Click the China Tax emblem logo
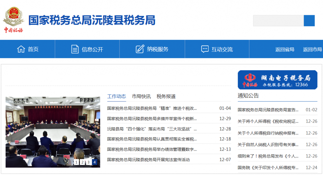 13,20
